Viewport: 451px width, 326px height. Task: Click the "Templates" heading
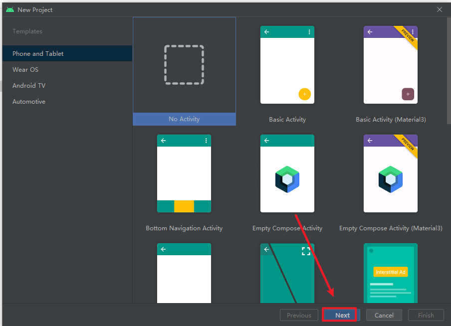click(27, 31)
